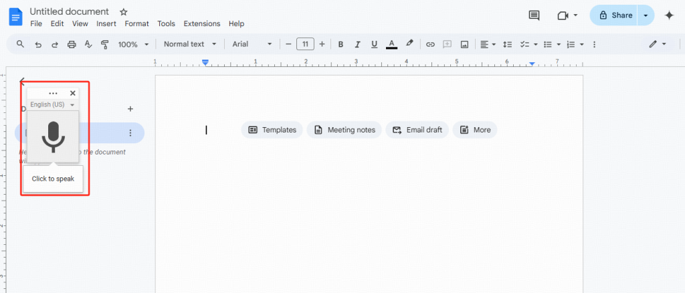Open the Arial font dropdown
The width and height of the screenshot is (685, 293).
point(252,44)
